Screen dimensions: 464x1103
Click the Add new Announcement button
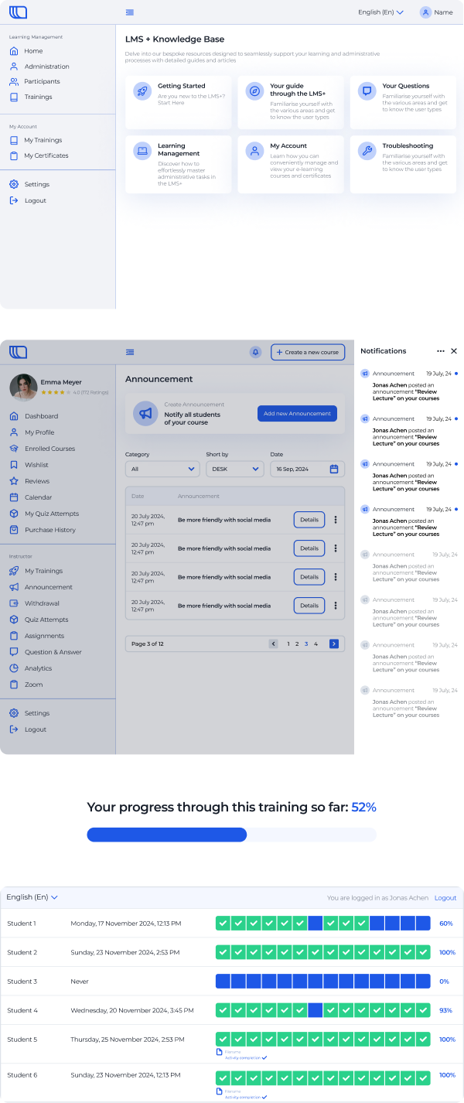297,414
